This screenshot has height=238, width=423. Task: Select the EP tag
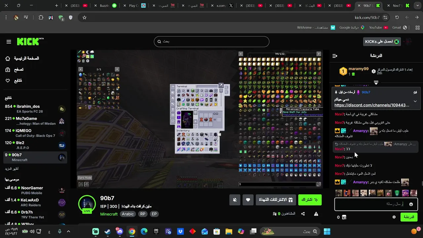[154, 214]
